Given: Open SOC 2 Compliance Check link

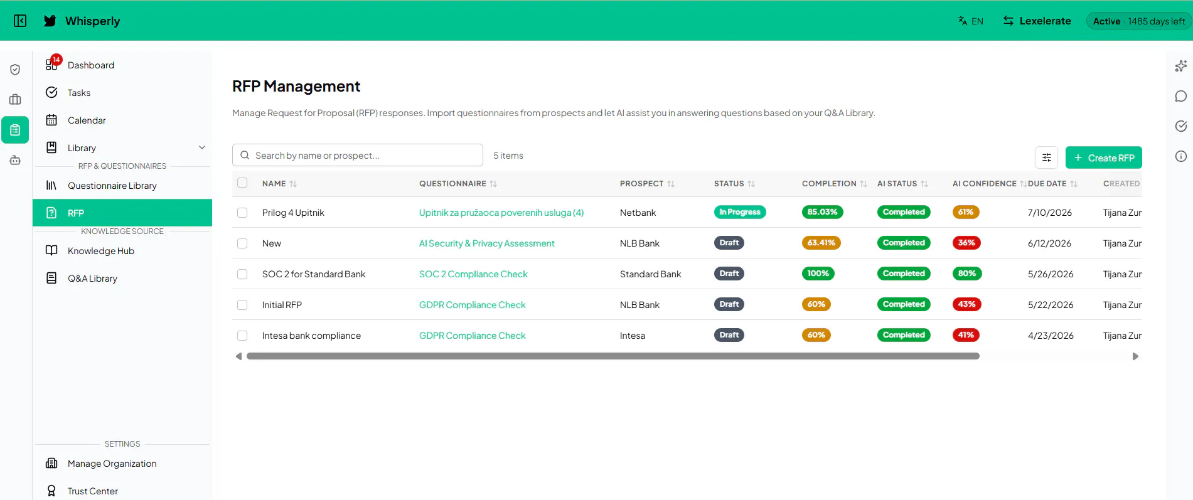Looking at the screenshot, I should pos(473,274).
